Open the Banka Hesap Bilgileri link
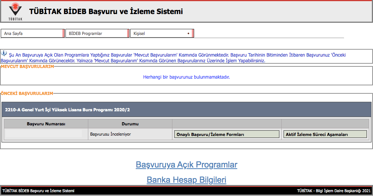Viewport: 373px width, 196px height. coord(186,180)
